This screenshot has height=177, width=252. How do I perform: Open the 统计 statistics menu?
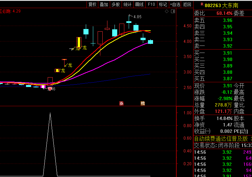click(127, 4)
